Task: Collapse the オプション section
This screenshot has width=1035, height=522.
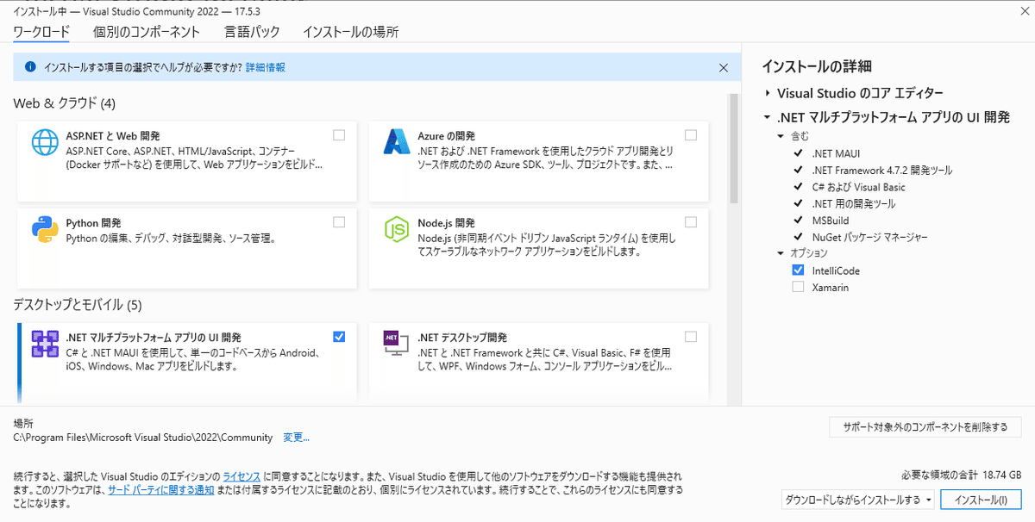Action: pyautogui.click(x=781, y=253)
